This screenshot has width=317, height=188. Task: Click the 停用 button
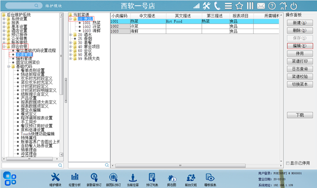pos(300,54)
